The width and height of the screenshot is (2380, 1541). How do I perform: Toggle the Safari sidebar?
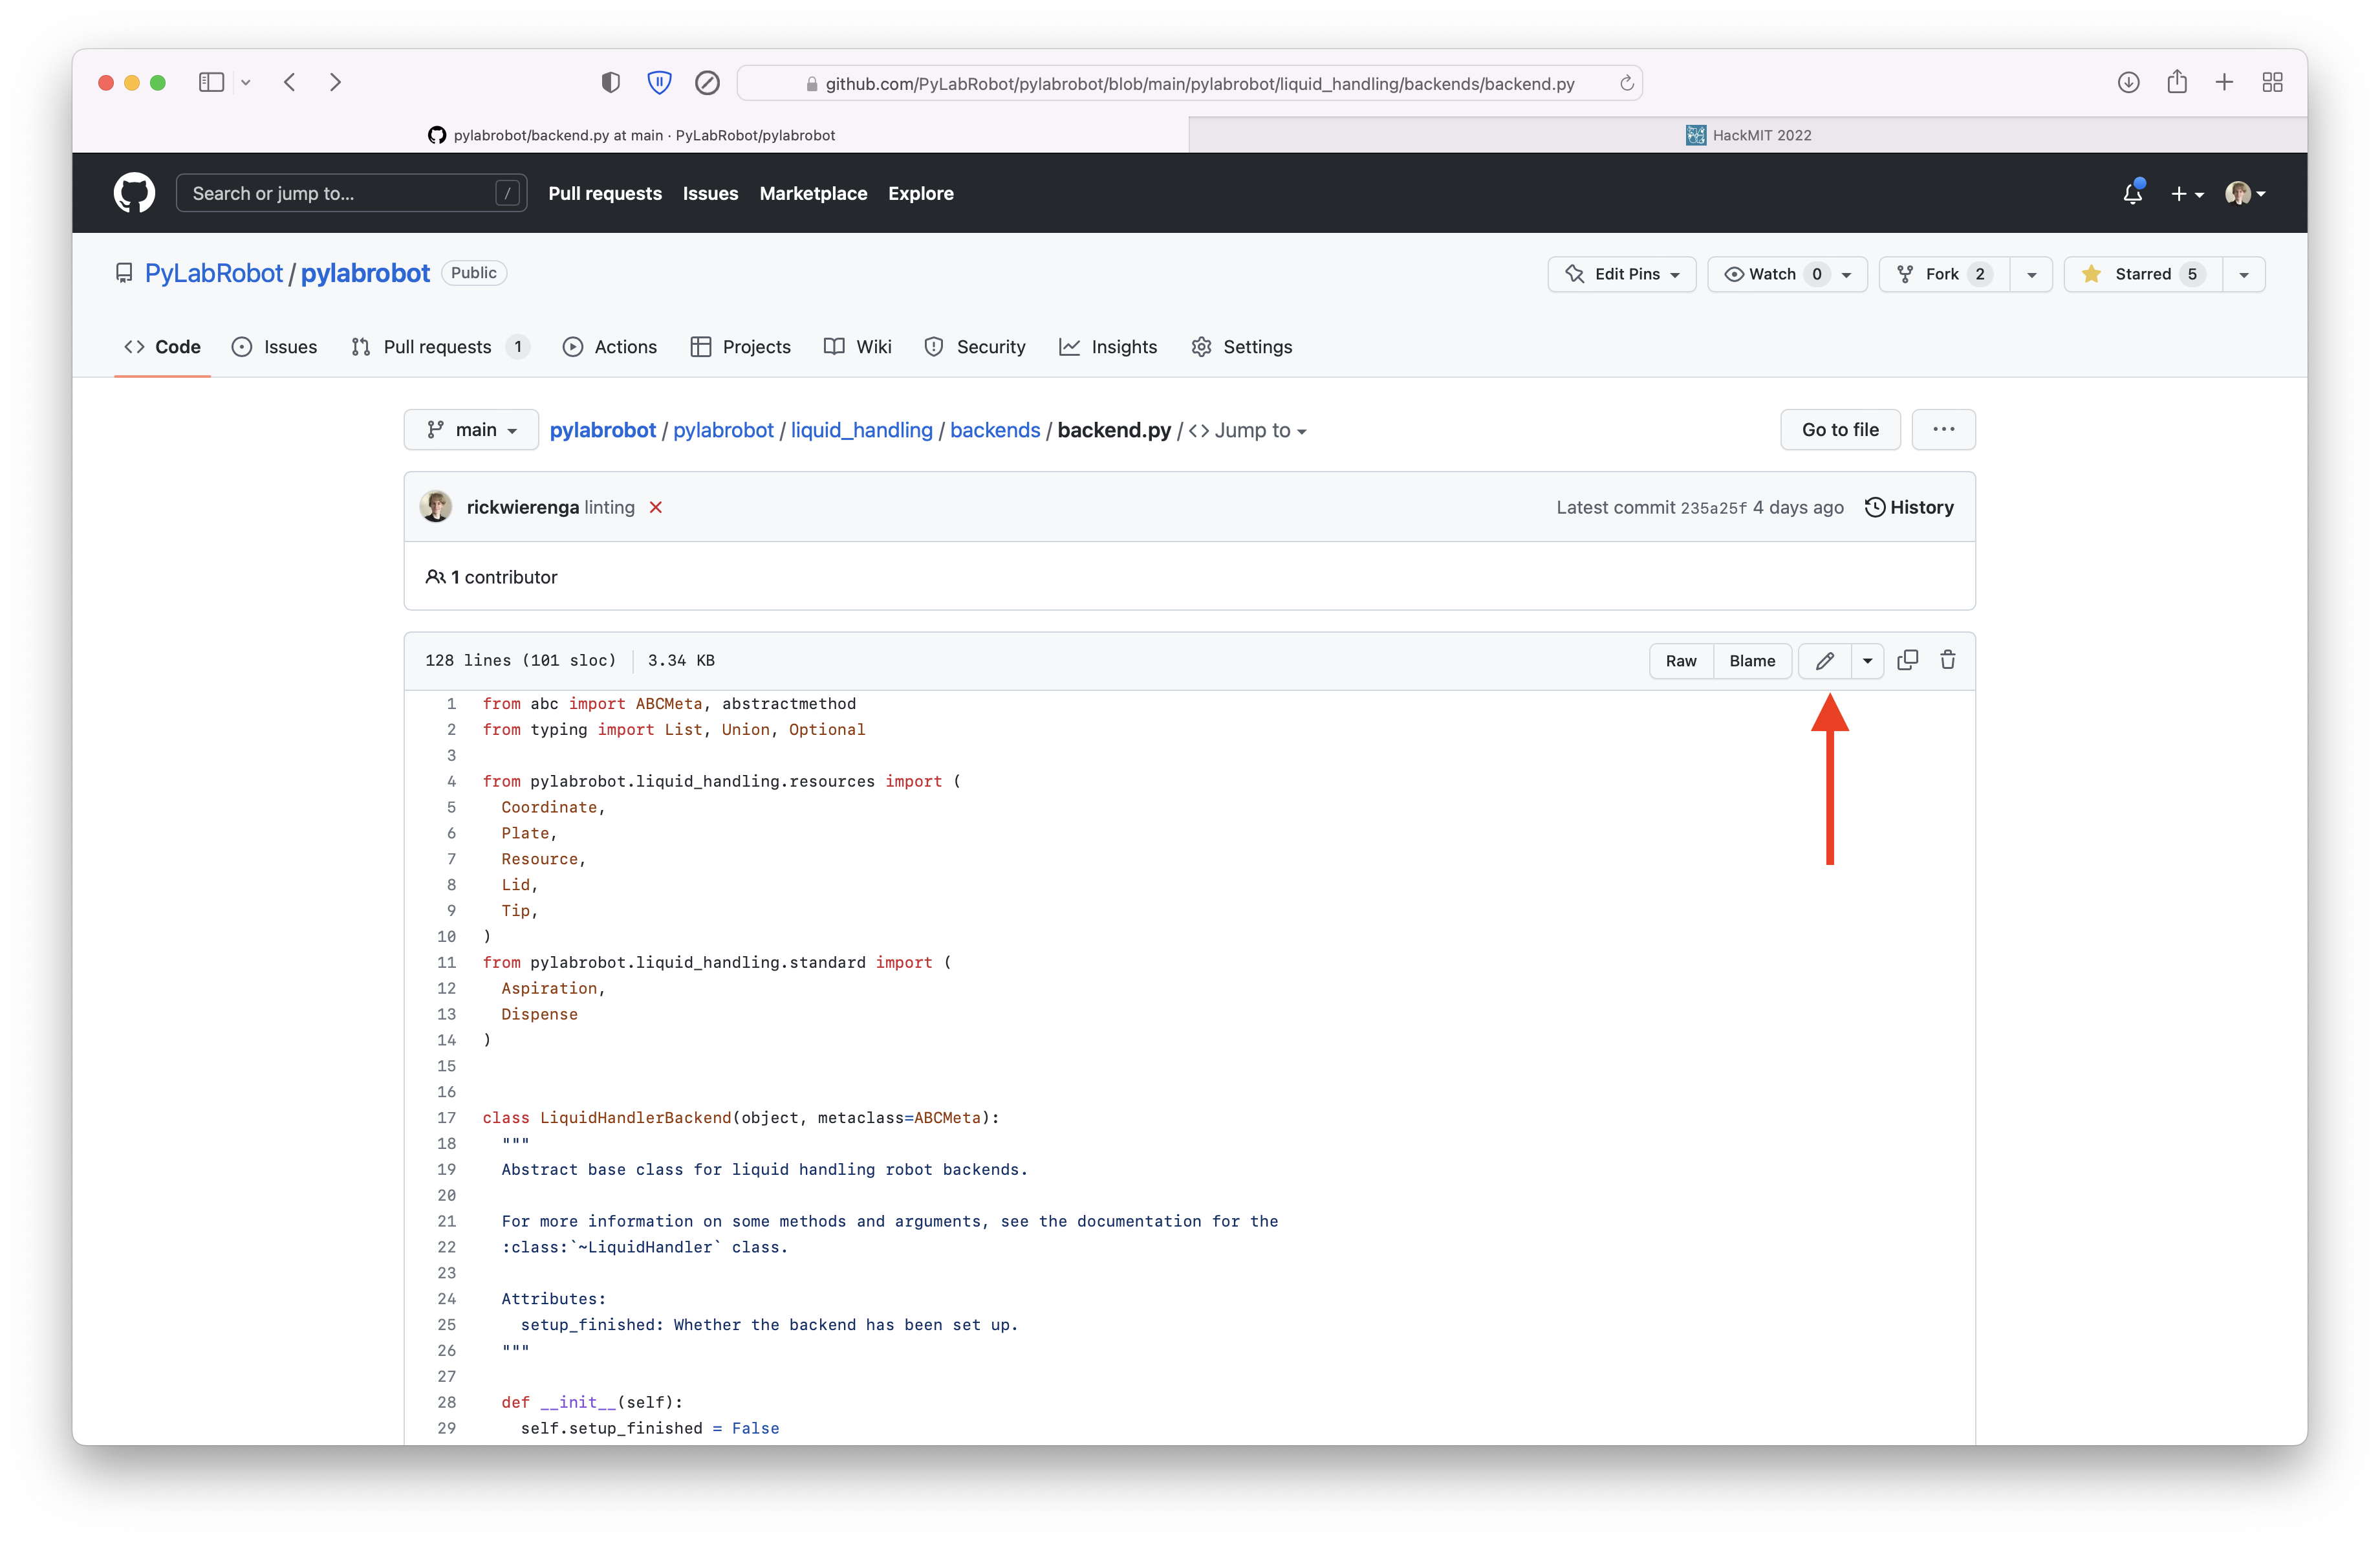[x=211, y=83]
